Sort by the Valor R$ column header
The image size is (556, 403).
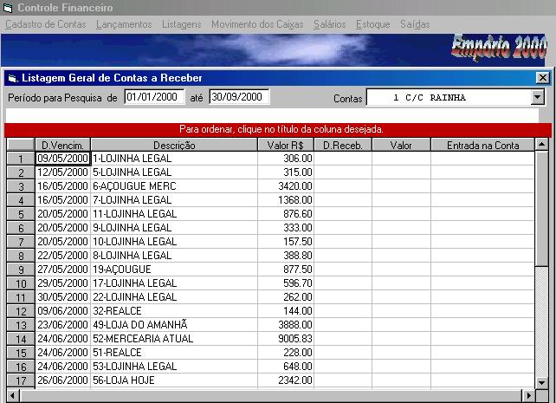pos(285,146)
